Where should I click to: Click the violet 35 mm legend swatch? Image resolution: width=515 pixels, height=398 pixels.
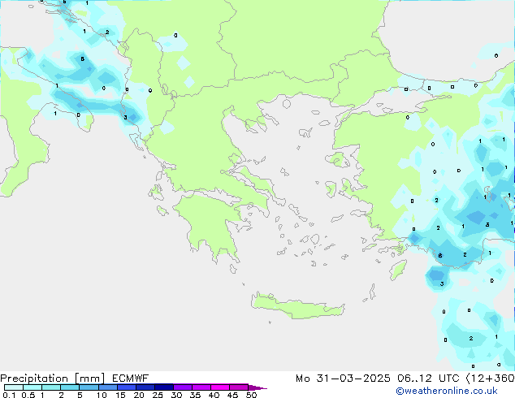[201, 387]
